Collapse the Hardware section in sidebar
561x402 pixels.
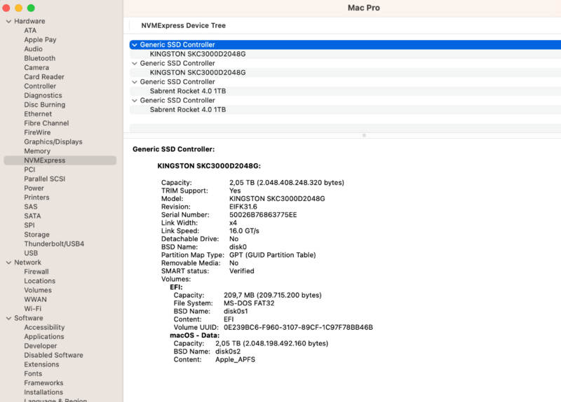point(8,22)
